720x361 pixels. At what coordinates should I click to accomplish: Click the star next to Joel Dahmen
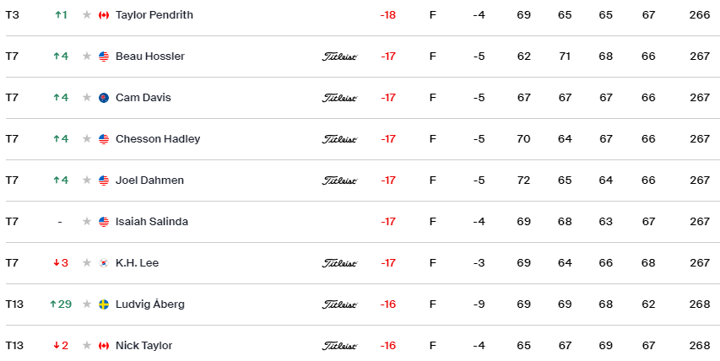coord(86,180)
